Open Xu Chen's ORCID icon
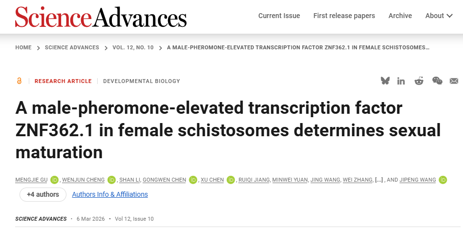The width and height of the screenshot is (463, 229). tap(231, 180)
